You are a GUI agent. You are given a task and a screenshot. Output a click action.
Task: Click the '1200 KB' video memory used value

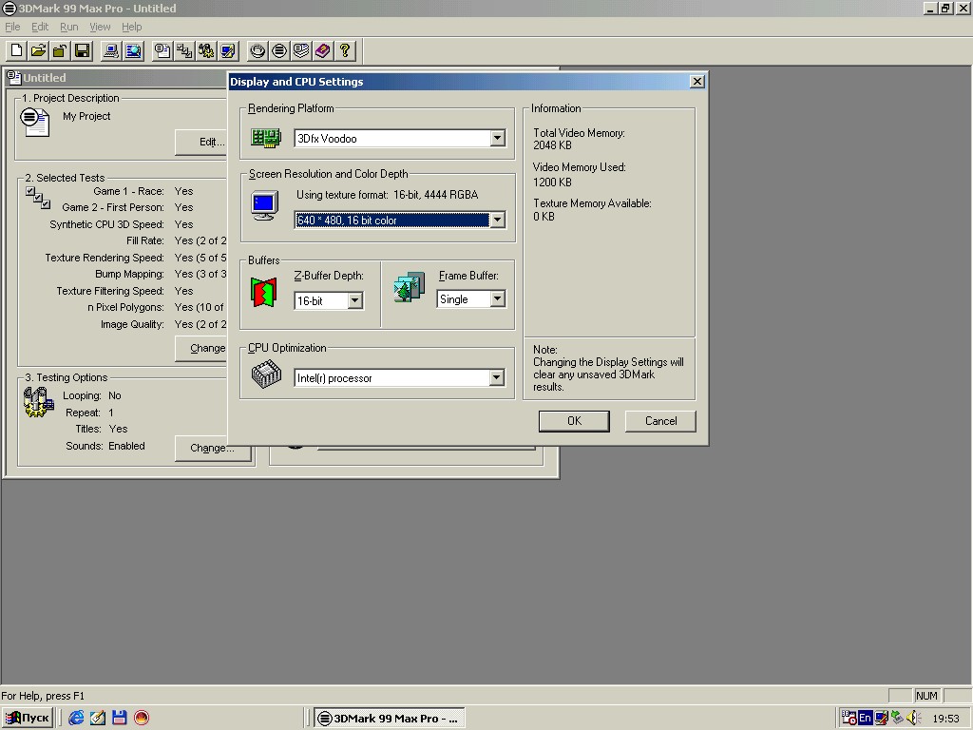[x=552, y=182]
